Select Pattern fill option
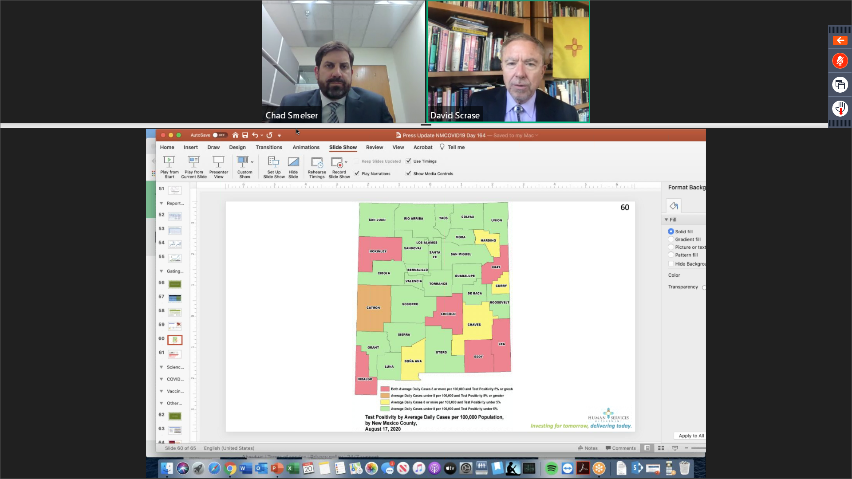Viewport: 852px width, 479px height. [x=671, y=255]
